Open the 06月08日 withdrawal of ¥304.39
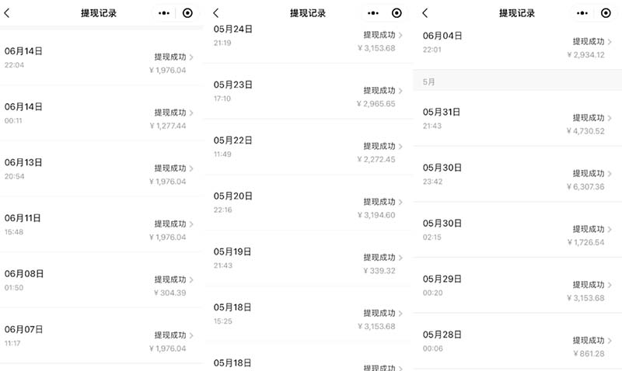The width and height of the screenshot is (622, 371). (x=101, y=280)
